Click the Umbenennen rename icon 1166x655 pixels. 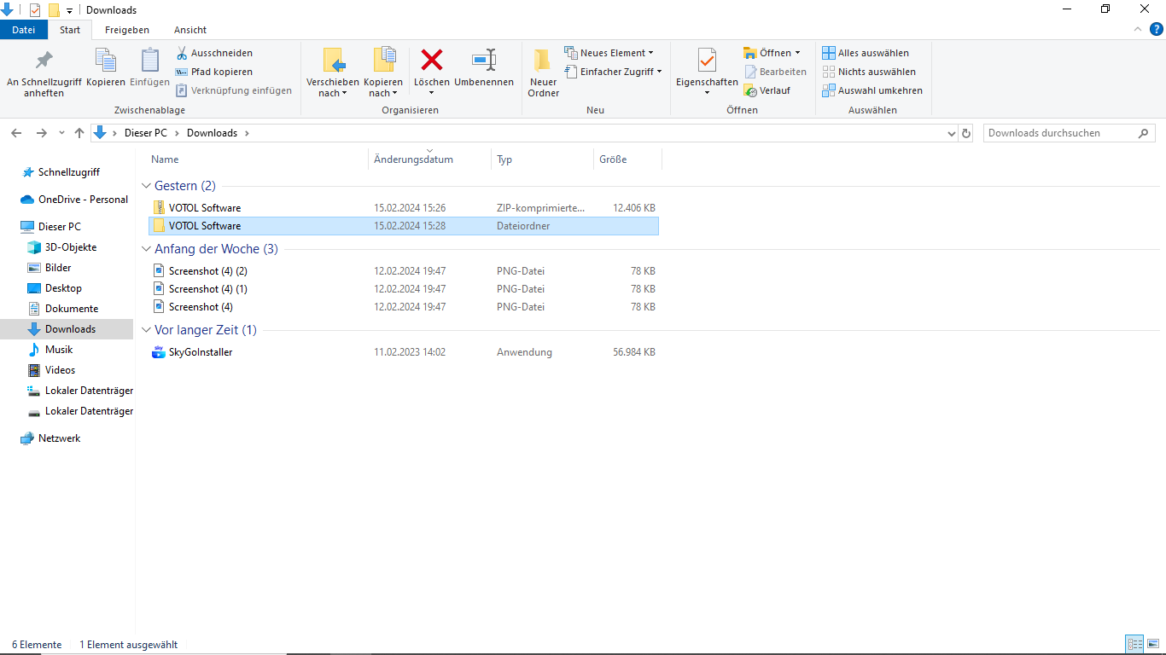tap(484, 61)
